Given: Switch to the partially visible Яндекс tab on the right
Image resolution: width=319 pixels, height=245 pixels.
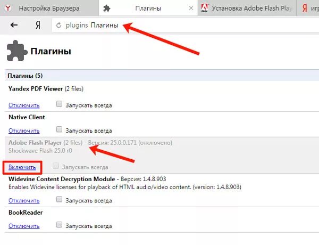Looking at the screenshot, I should point(308,8).
